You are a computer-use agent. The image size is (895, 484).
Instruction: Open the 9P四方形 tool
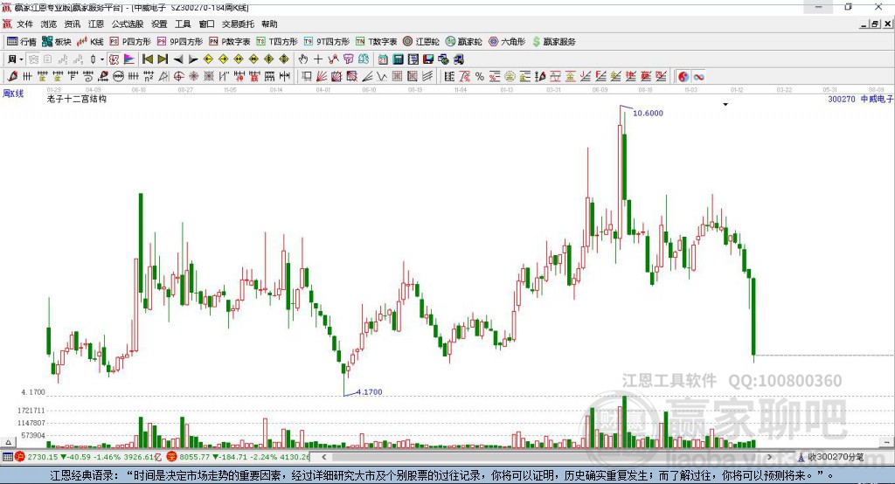tap(180, 42)
